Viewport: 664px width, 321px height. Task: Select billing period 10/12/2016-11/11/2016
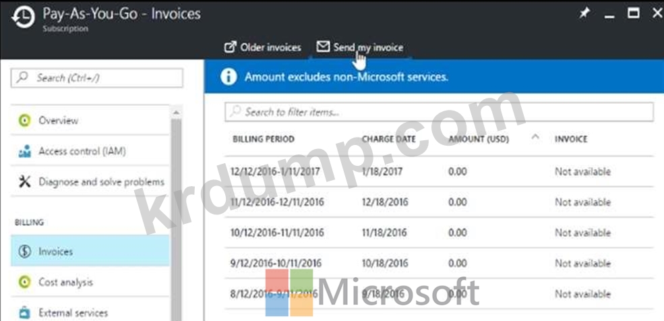(277, 233)
